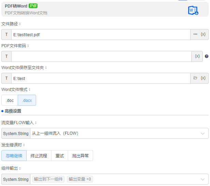Click the PDF-to-Word converter icon in header
The height and width of the screenshot is (186, 210).
[x=193, y=10]
